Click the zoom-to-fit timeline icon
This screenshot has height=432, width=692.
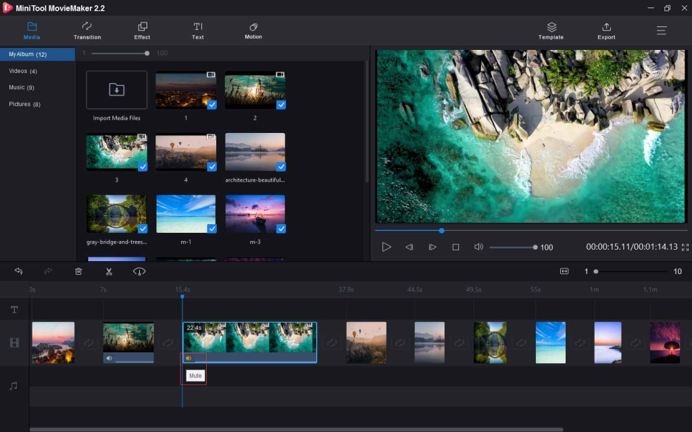pos(564,271)
